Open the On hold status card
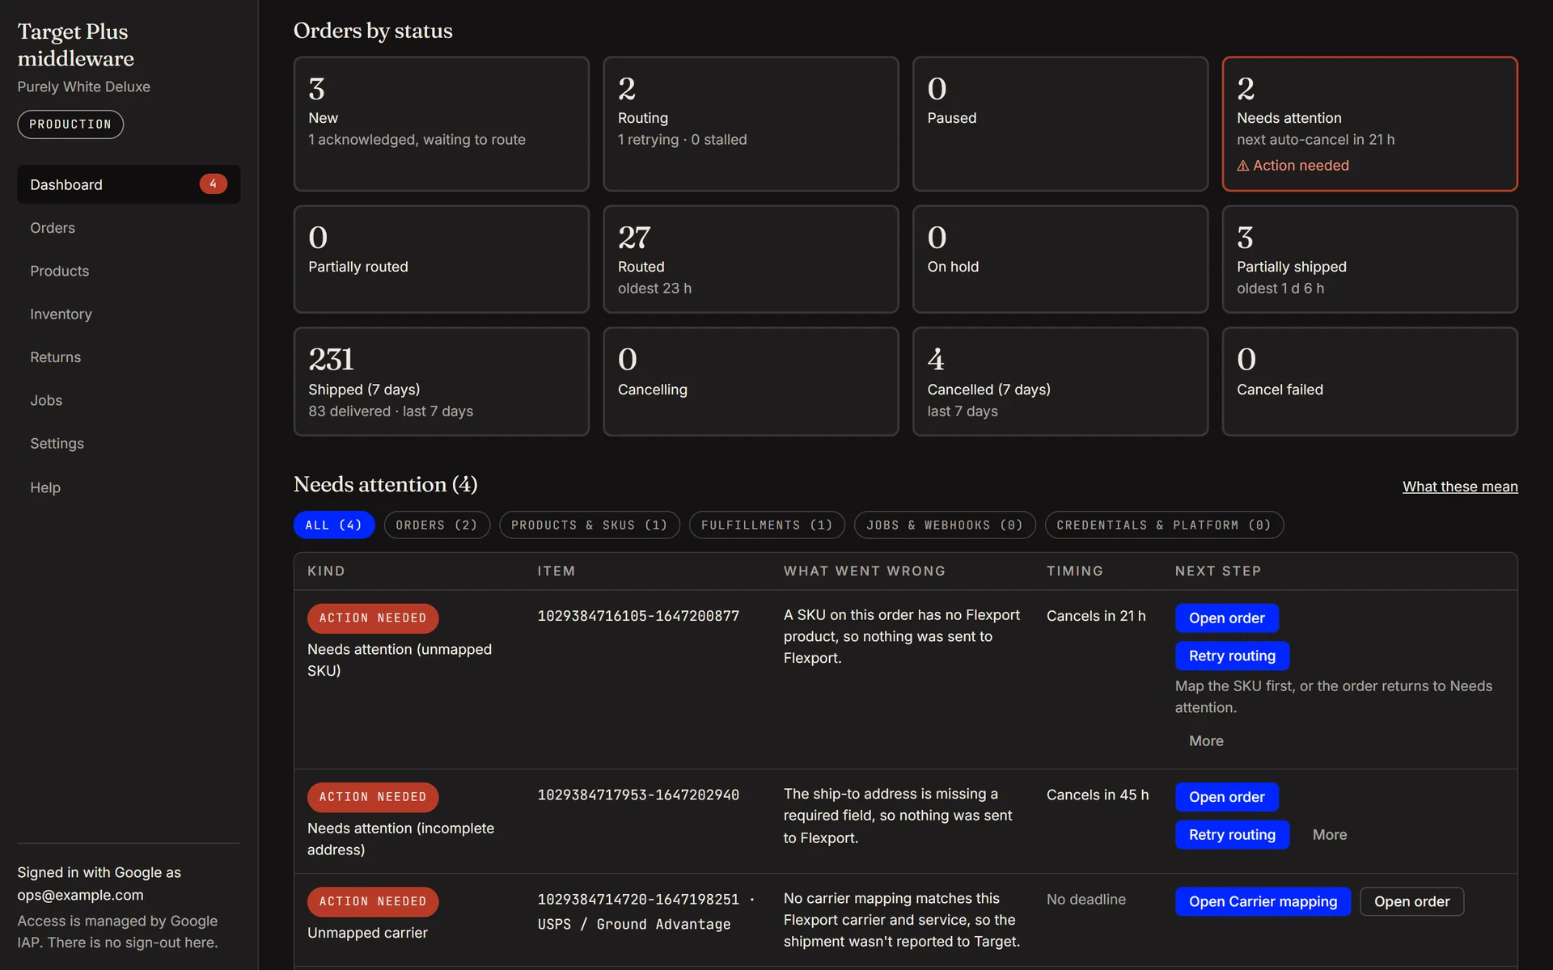 pos(1060,259)
